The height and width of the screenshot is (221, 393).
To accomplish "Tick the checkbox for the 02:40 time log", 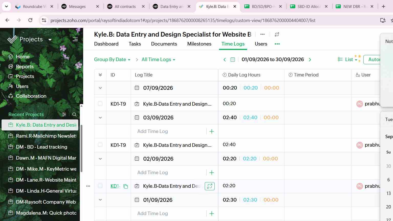I will pos(100,145).
